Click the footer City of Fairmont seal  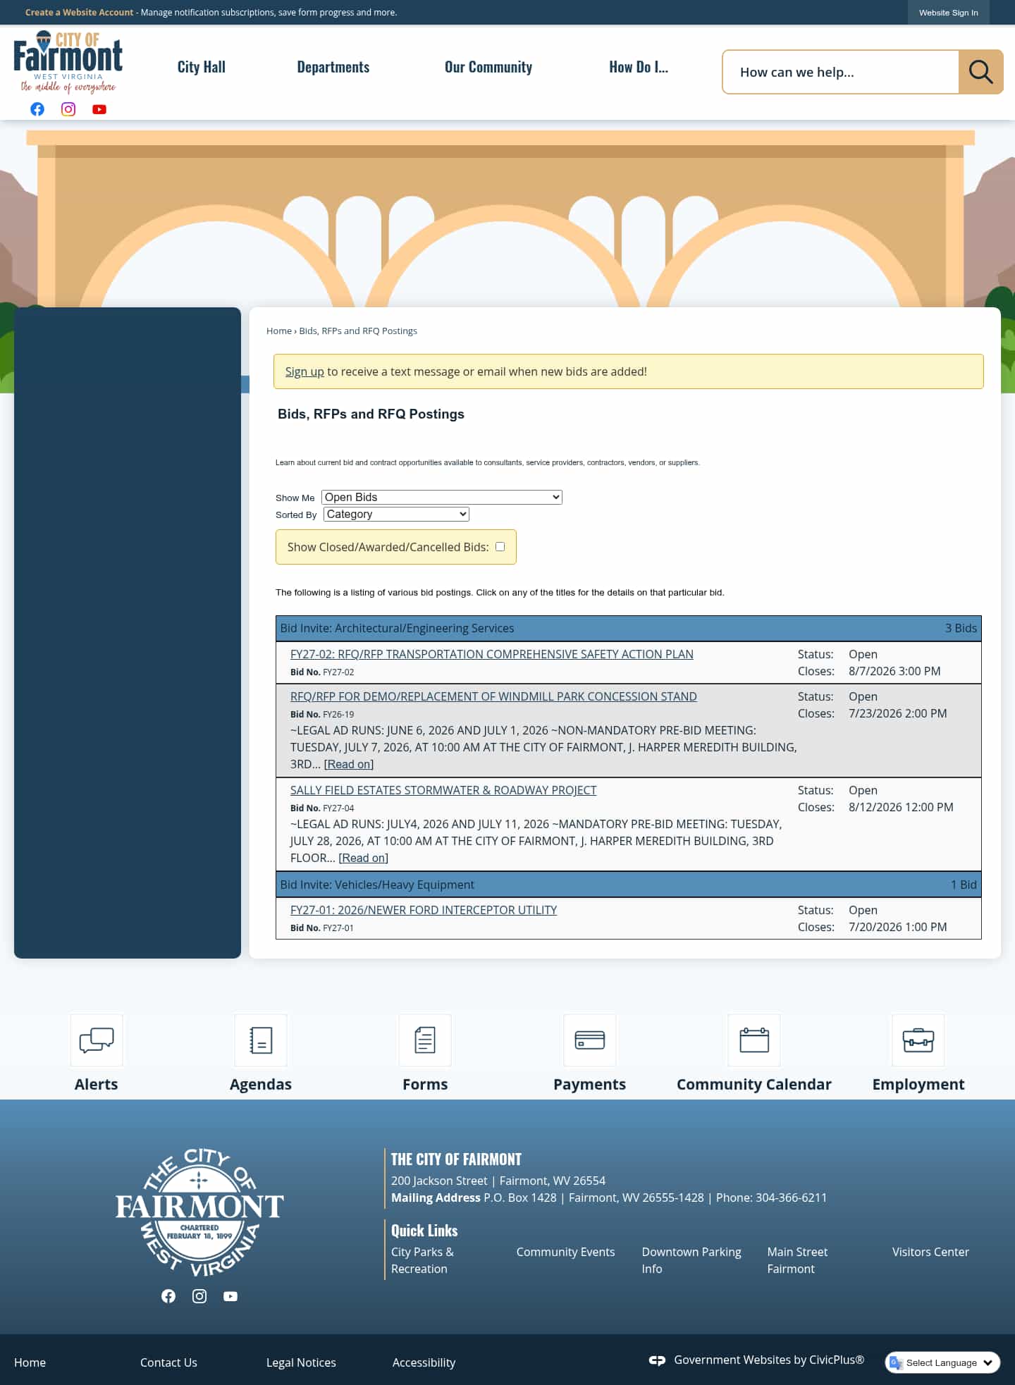click(x=199, y=1212)
